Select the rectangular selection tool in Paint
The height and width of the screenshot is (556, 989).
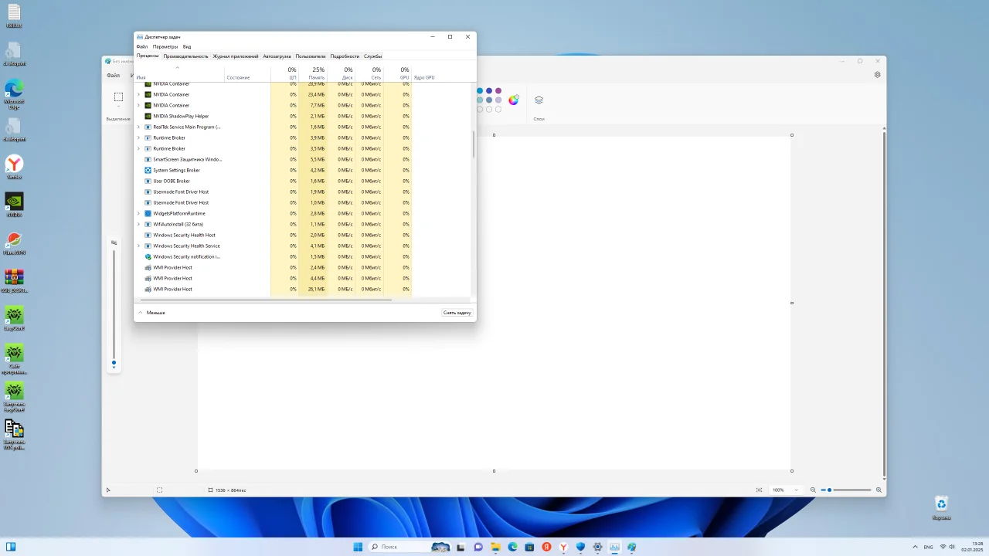click(x=118, y=97)
